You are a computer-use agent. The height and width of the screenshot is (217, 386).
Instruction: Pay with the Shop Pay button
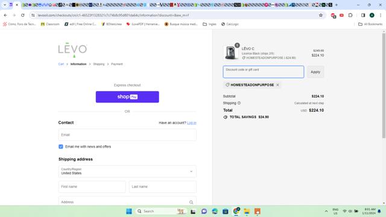(127, 96)
